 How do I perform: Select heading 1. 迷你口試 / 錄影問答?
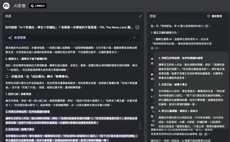[x=18, y=94]
